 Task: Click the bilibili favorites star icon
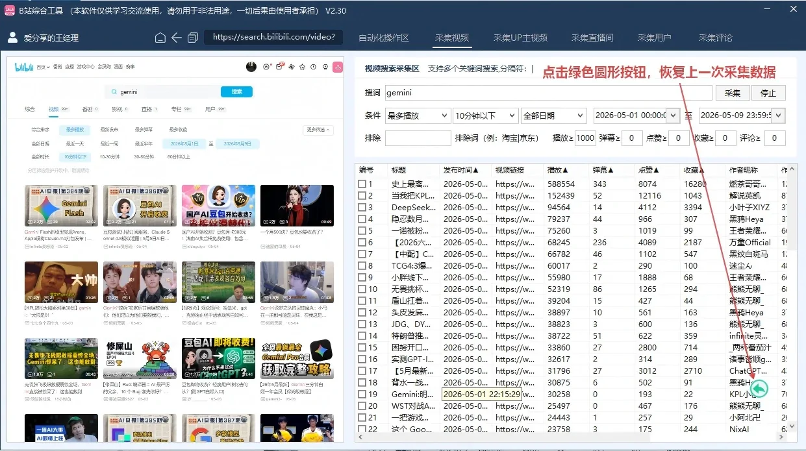point(302,67)
